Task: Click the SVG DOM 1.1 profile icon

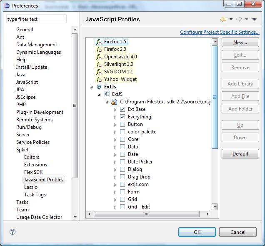Action: coord(99,72)
